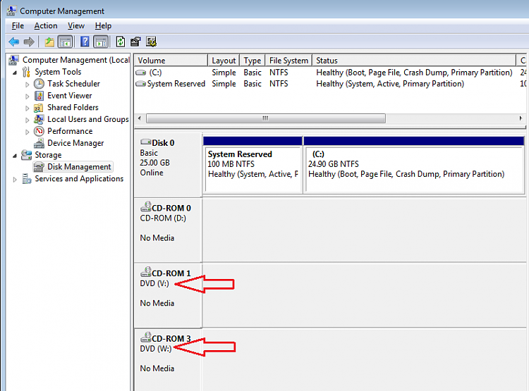The image size is (529, 391).
Task: Click the (C:) volume drive icon
Action: [x=141, y=73]
